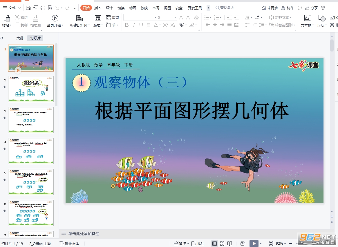Click the Cut (剪切) scissors button
Image resolution: width=338 pixels, height=247 pixels.
21,17
